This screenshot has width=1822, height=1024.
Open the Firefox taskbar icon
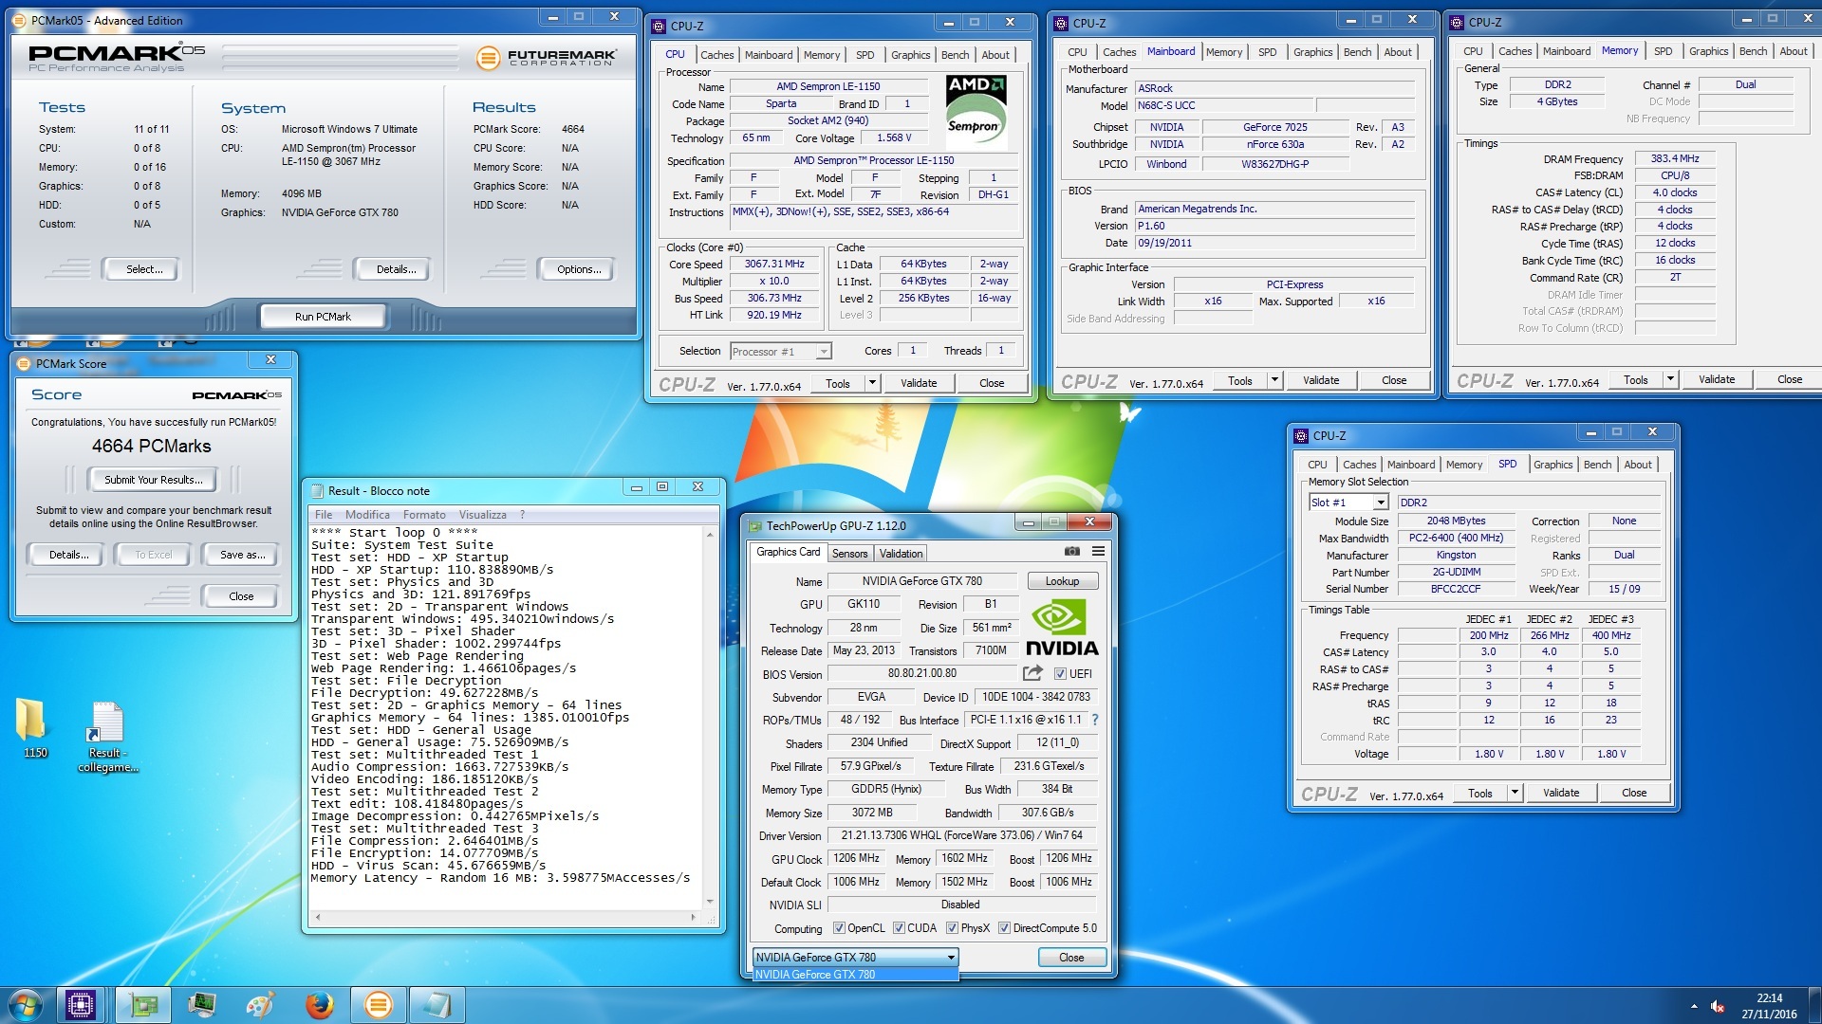tap(320, 1004)
